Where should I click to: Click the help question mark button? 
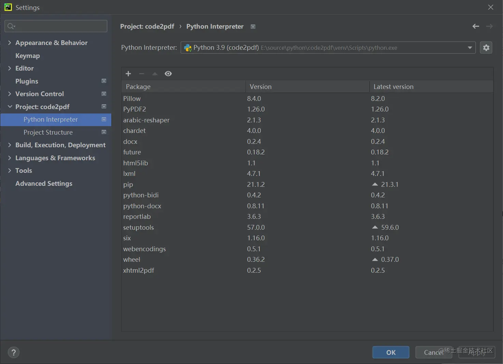(14, 352)
